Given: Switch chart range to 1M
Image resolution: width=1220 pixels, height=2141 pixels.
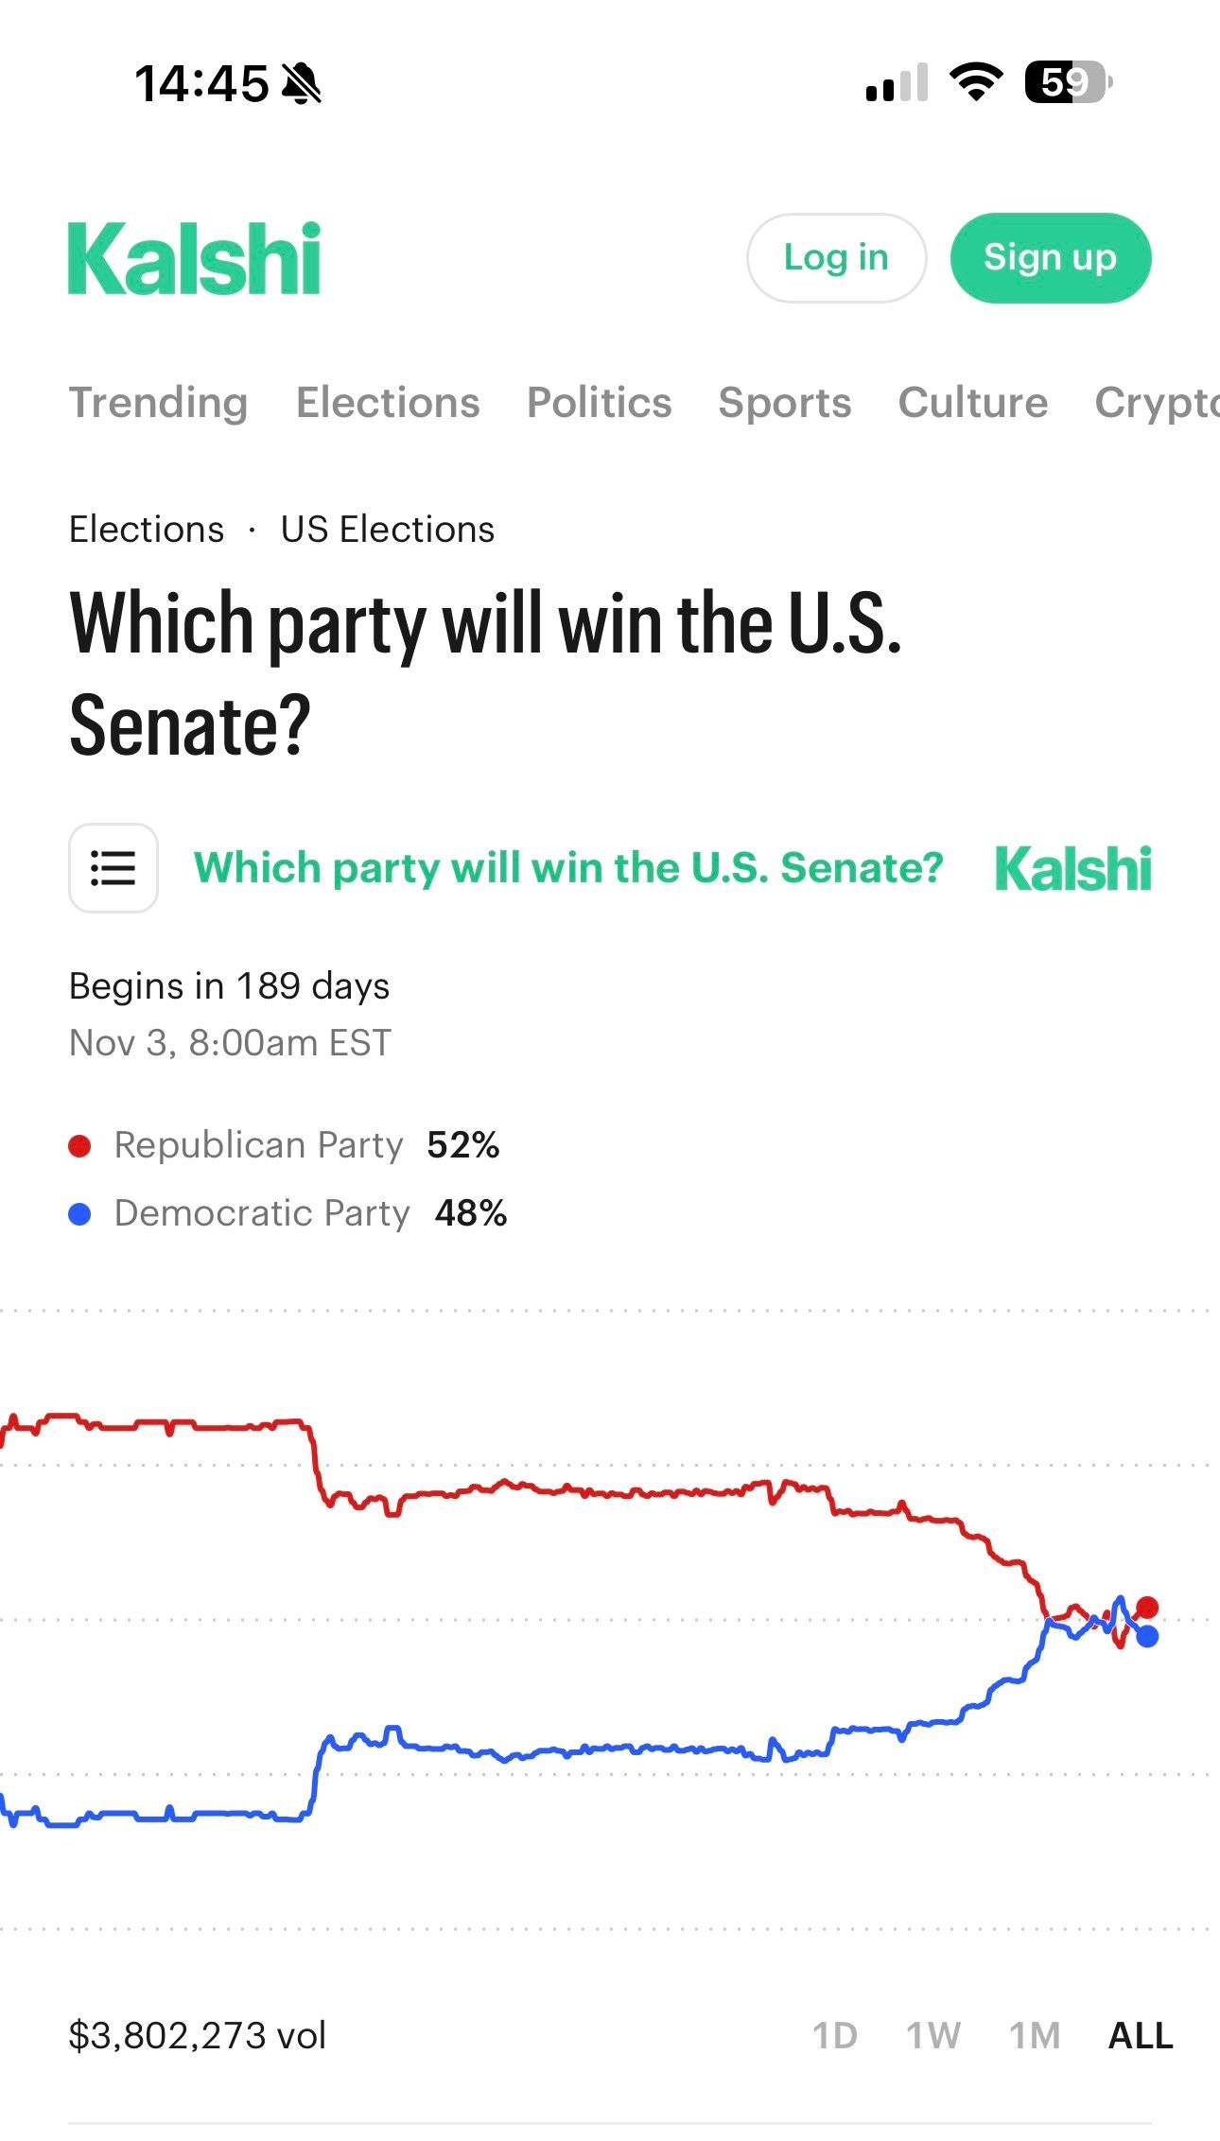Looking at the screenshot, I should (x=1035, y=2036).
